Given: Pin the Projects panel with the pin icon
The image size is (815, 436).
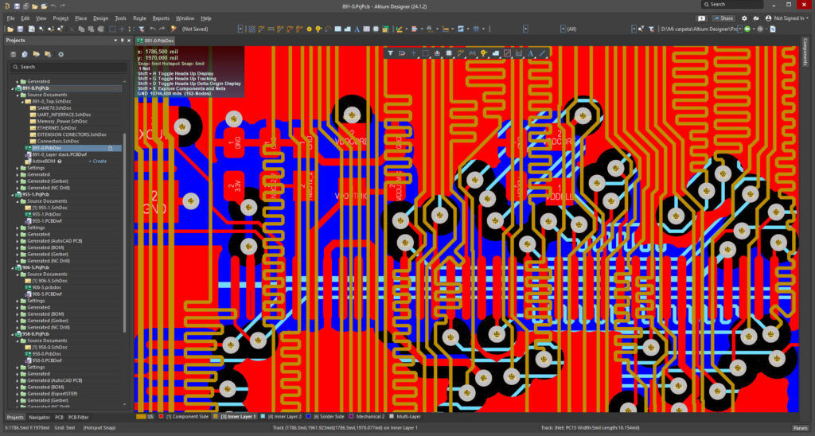Looking at the screenshot, I should click(122, 40).
